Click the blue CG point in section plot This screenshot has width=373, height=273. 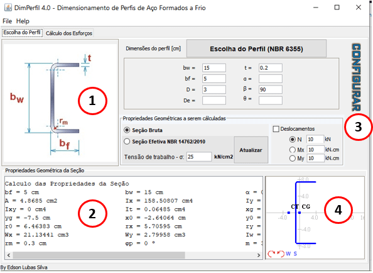click(300, 213)
